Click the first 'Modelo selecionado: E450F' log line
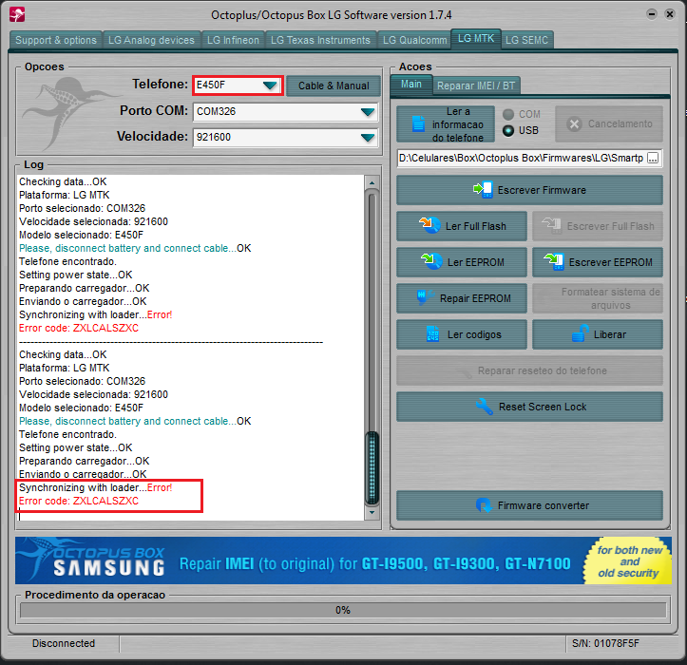 pos(81,235)
